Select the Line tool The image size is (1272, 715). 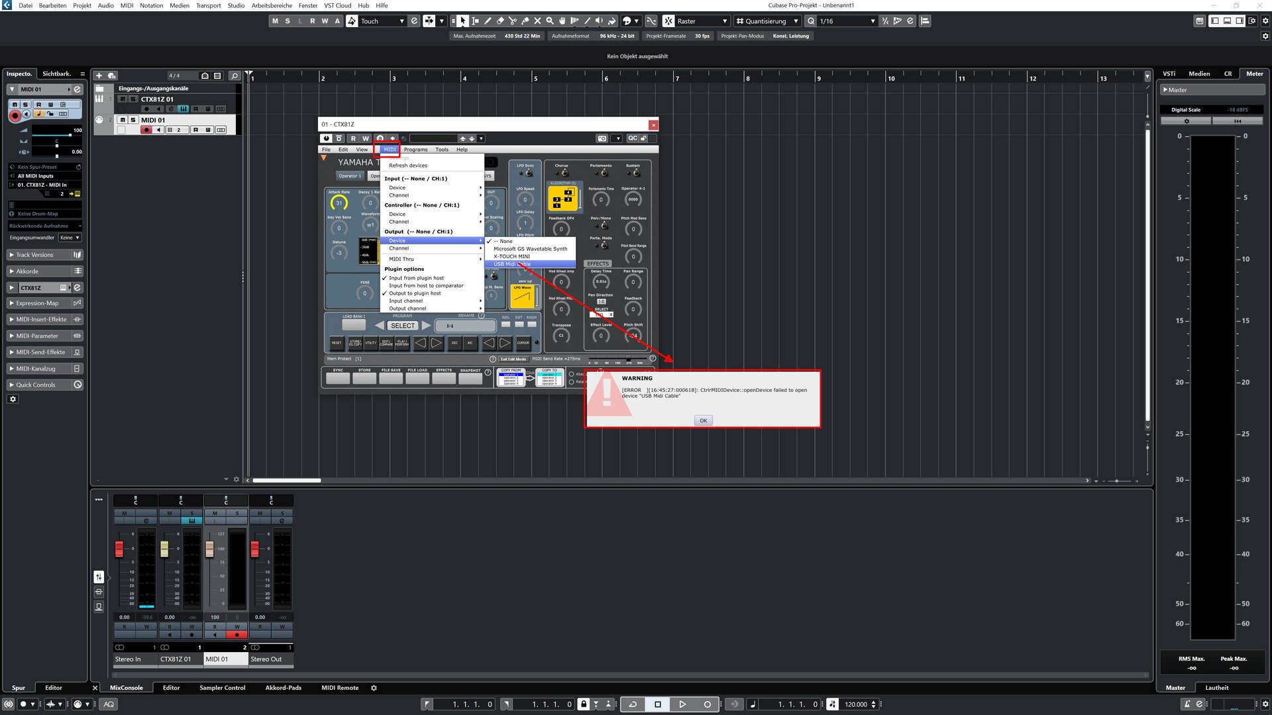point(587,21)
